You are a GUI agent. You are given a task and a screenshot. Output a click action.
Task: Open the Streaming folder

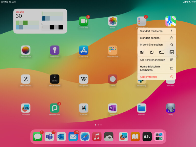point(142,82)
